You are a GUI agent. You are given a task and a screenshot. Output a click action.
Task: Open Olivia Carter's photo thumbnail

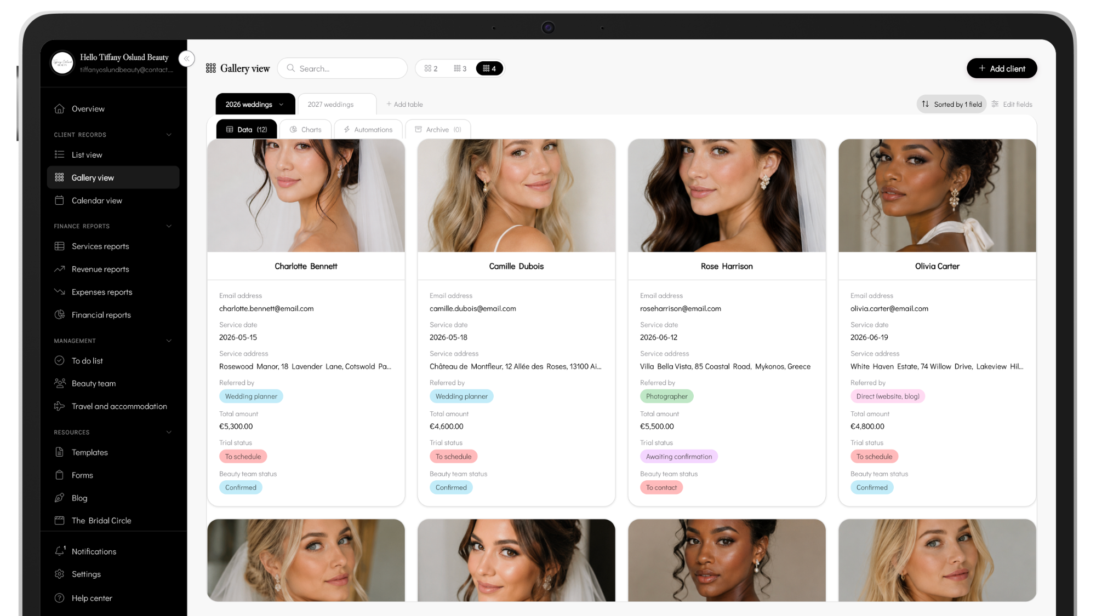click(x=937, y=195)
